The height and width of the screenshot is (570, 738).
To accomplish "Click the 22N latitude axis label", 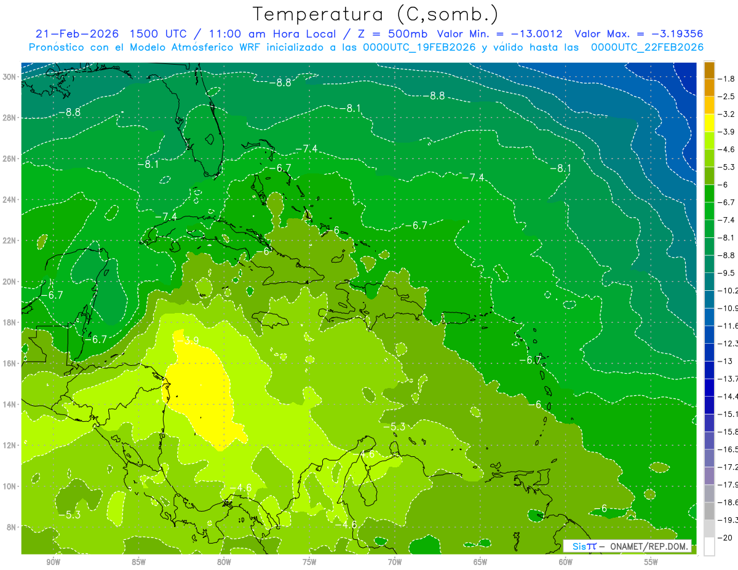I will click(10, 240).
